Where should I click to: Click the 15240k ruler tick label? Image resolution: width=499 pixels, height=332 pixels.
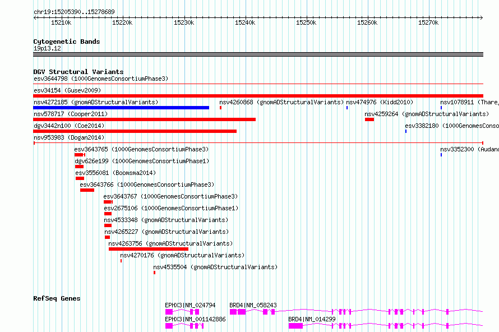tap(245, 22)
